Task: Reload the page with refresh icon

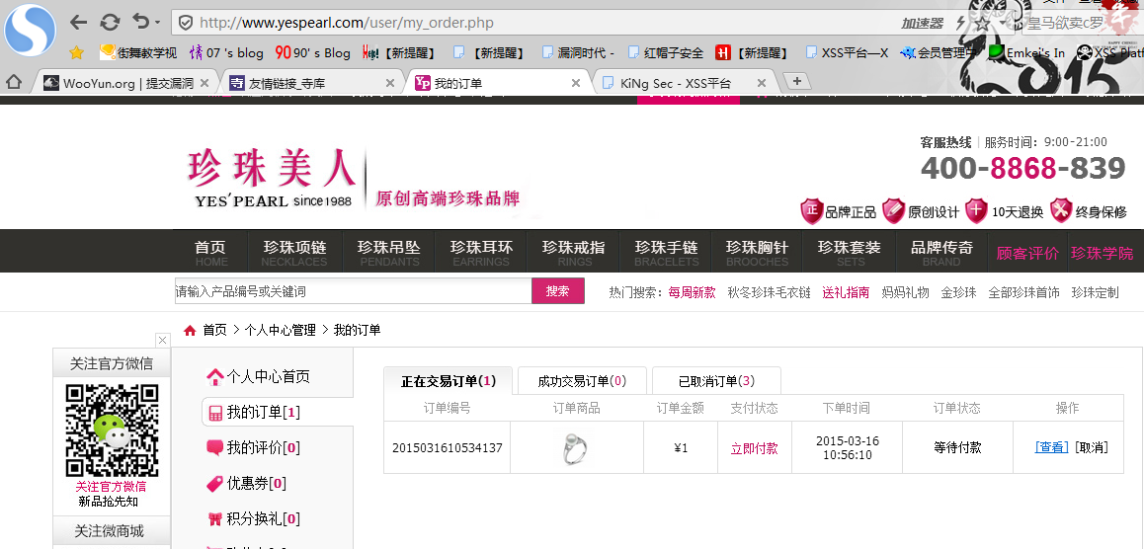Action: pos(110,23)
